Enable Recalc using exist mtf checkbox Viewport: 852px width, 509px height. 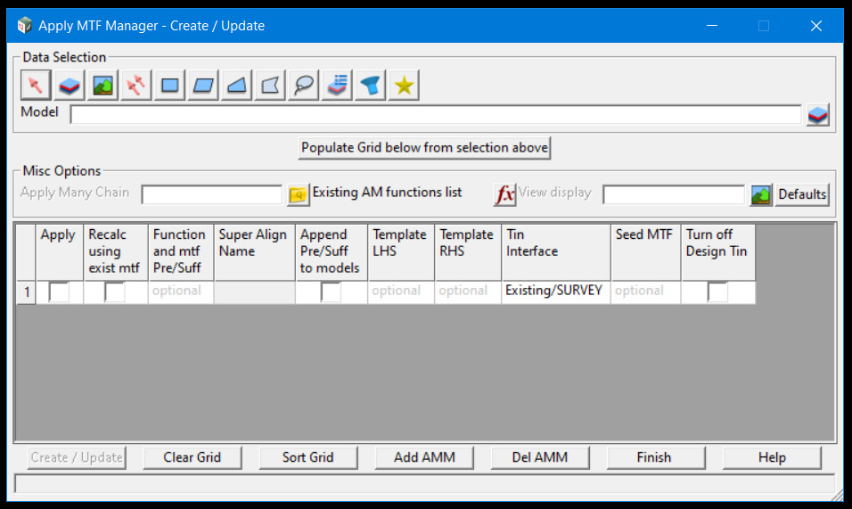(x=115, y=291)
